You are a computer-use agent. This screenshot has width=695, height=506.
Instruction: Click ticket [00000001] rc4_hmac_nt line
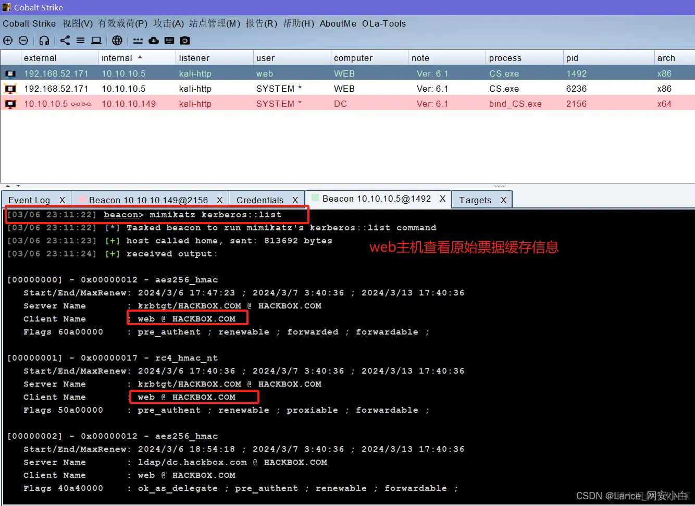113,358
